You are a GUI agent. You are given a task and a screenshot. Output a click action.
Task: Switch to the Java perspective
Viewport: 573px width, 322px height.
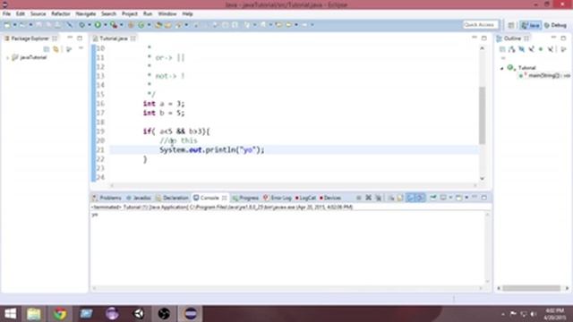click(531, 25)
